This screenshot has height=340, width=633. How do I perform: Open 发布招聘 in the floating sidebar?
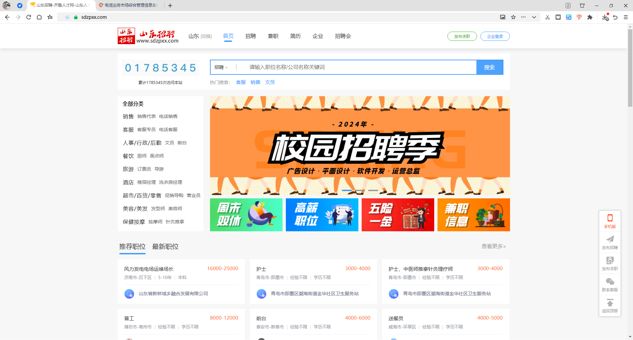point(610,240)
